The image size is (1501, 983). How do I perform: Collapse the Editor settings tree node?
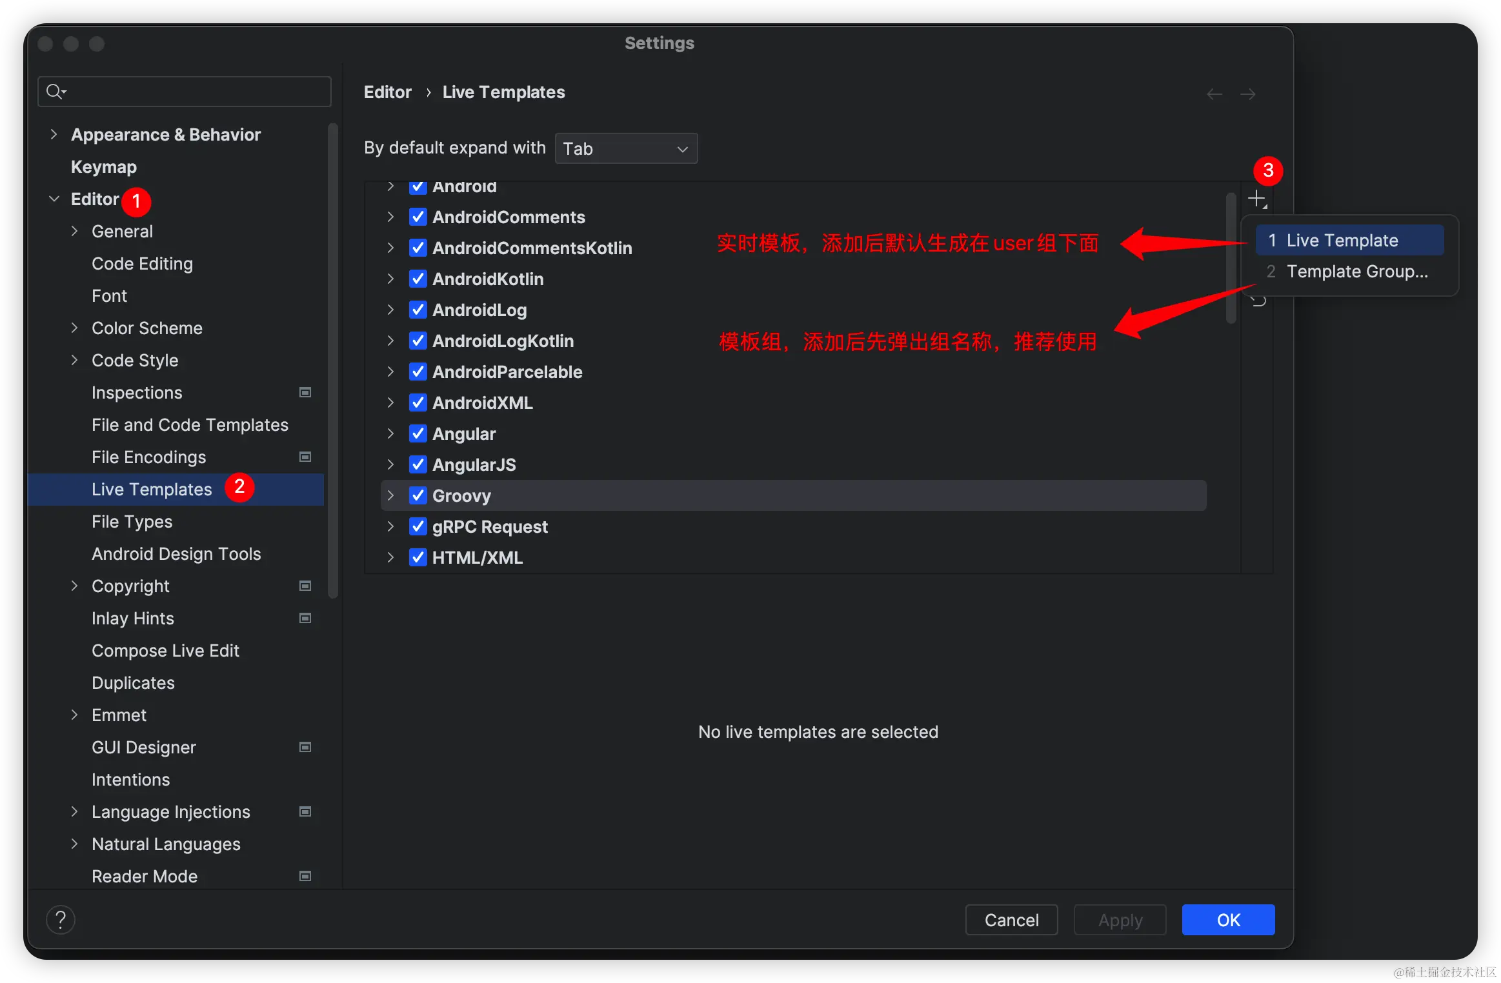coord(54,199)
